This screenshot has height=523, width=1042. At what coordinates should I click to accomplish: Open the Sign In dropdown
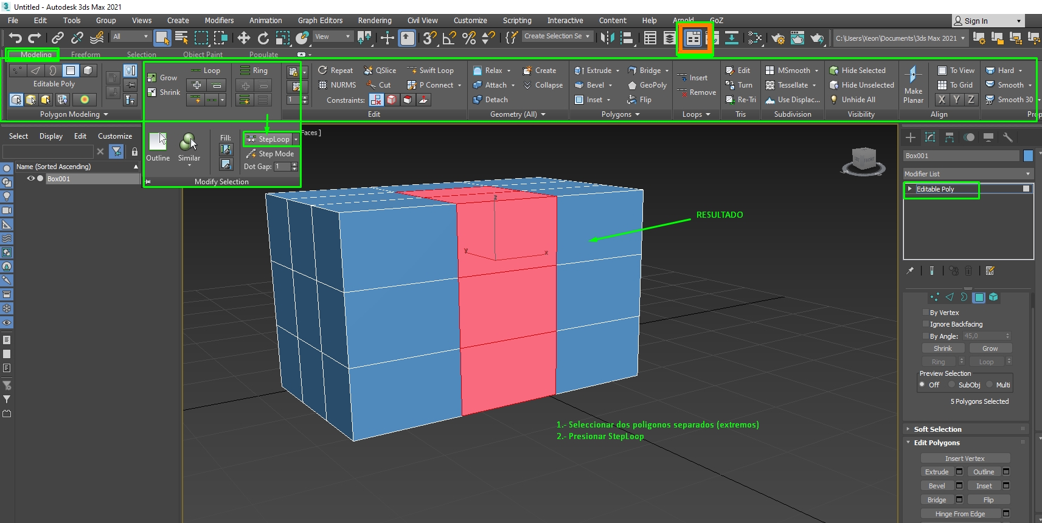click(x=987, y=21)
